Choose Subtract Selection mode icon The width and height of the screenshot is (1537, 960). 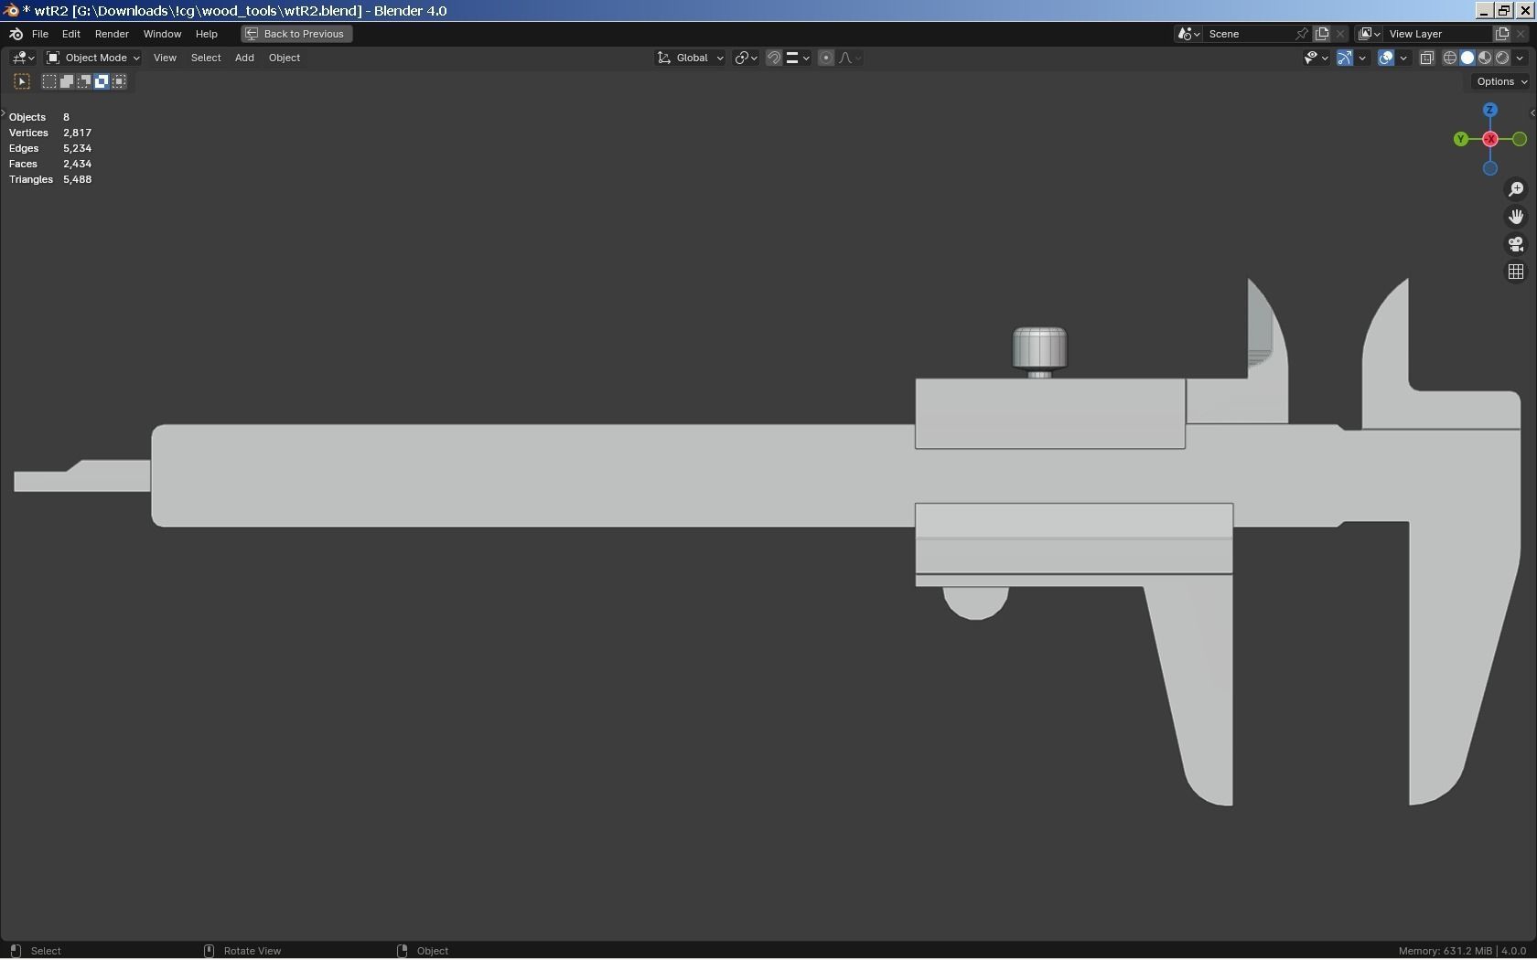(x=84, y=81)
